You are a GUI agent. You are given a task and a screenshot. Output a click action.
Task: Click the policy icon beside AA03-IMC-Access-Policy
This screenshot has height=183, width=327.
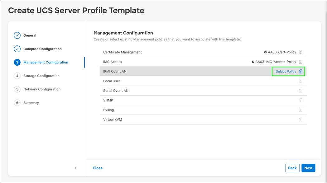300,62
